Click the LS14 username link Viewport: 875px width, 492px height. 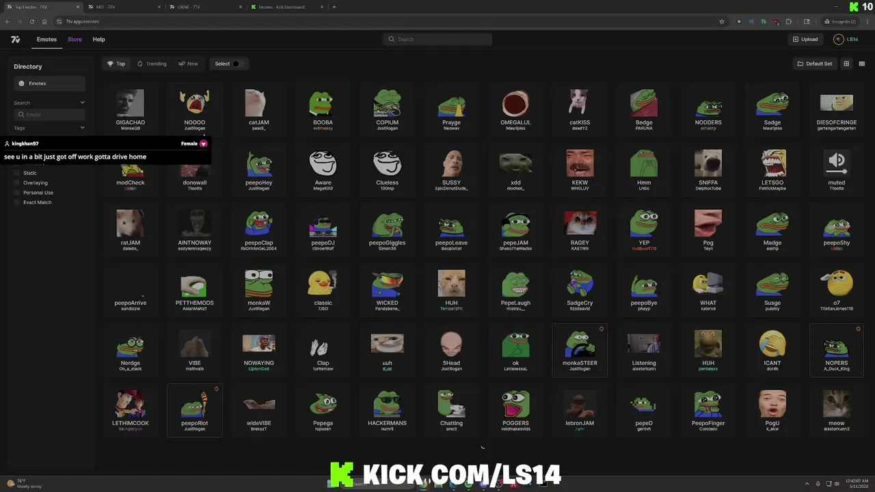pos(852,40)
